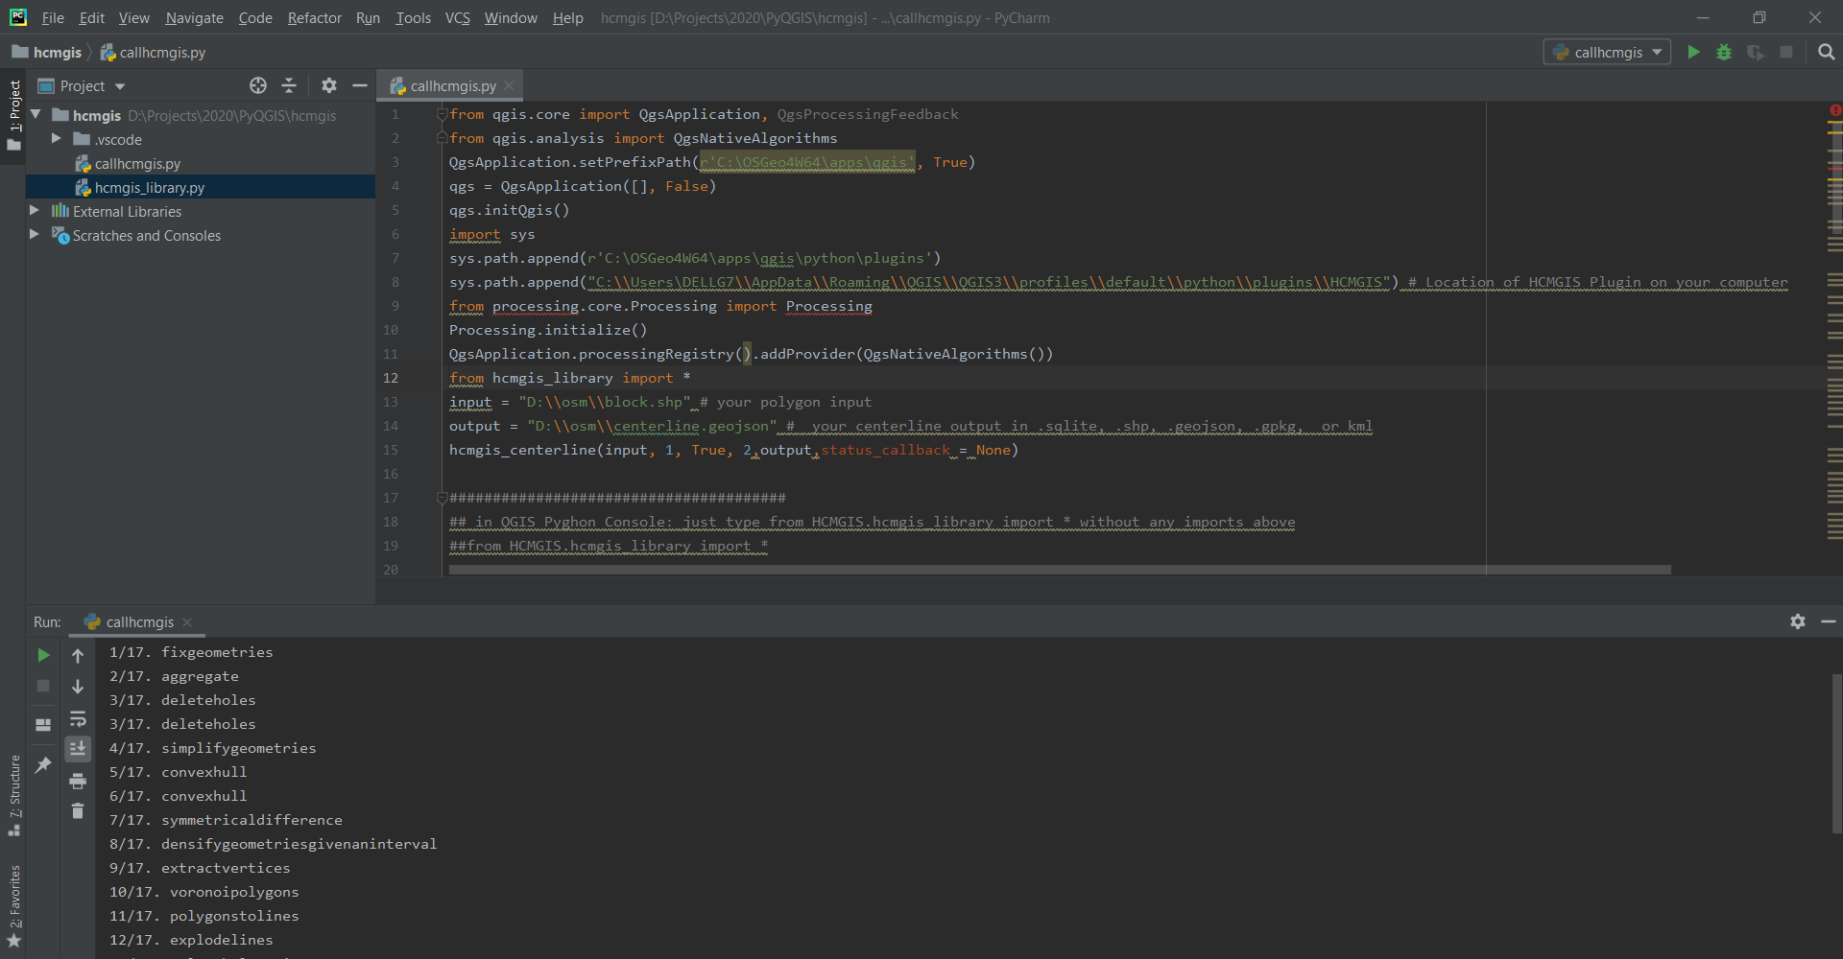This screenshot has width=1843, height=959.
Task: Click the Stop button in the top toolbar
Action: click(1786, 52)
